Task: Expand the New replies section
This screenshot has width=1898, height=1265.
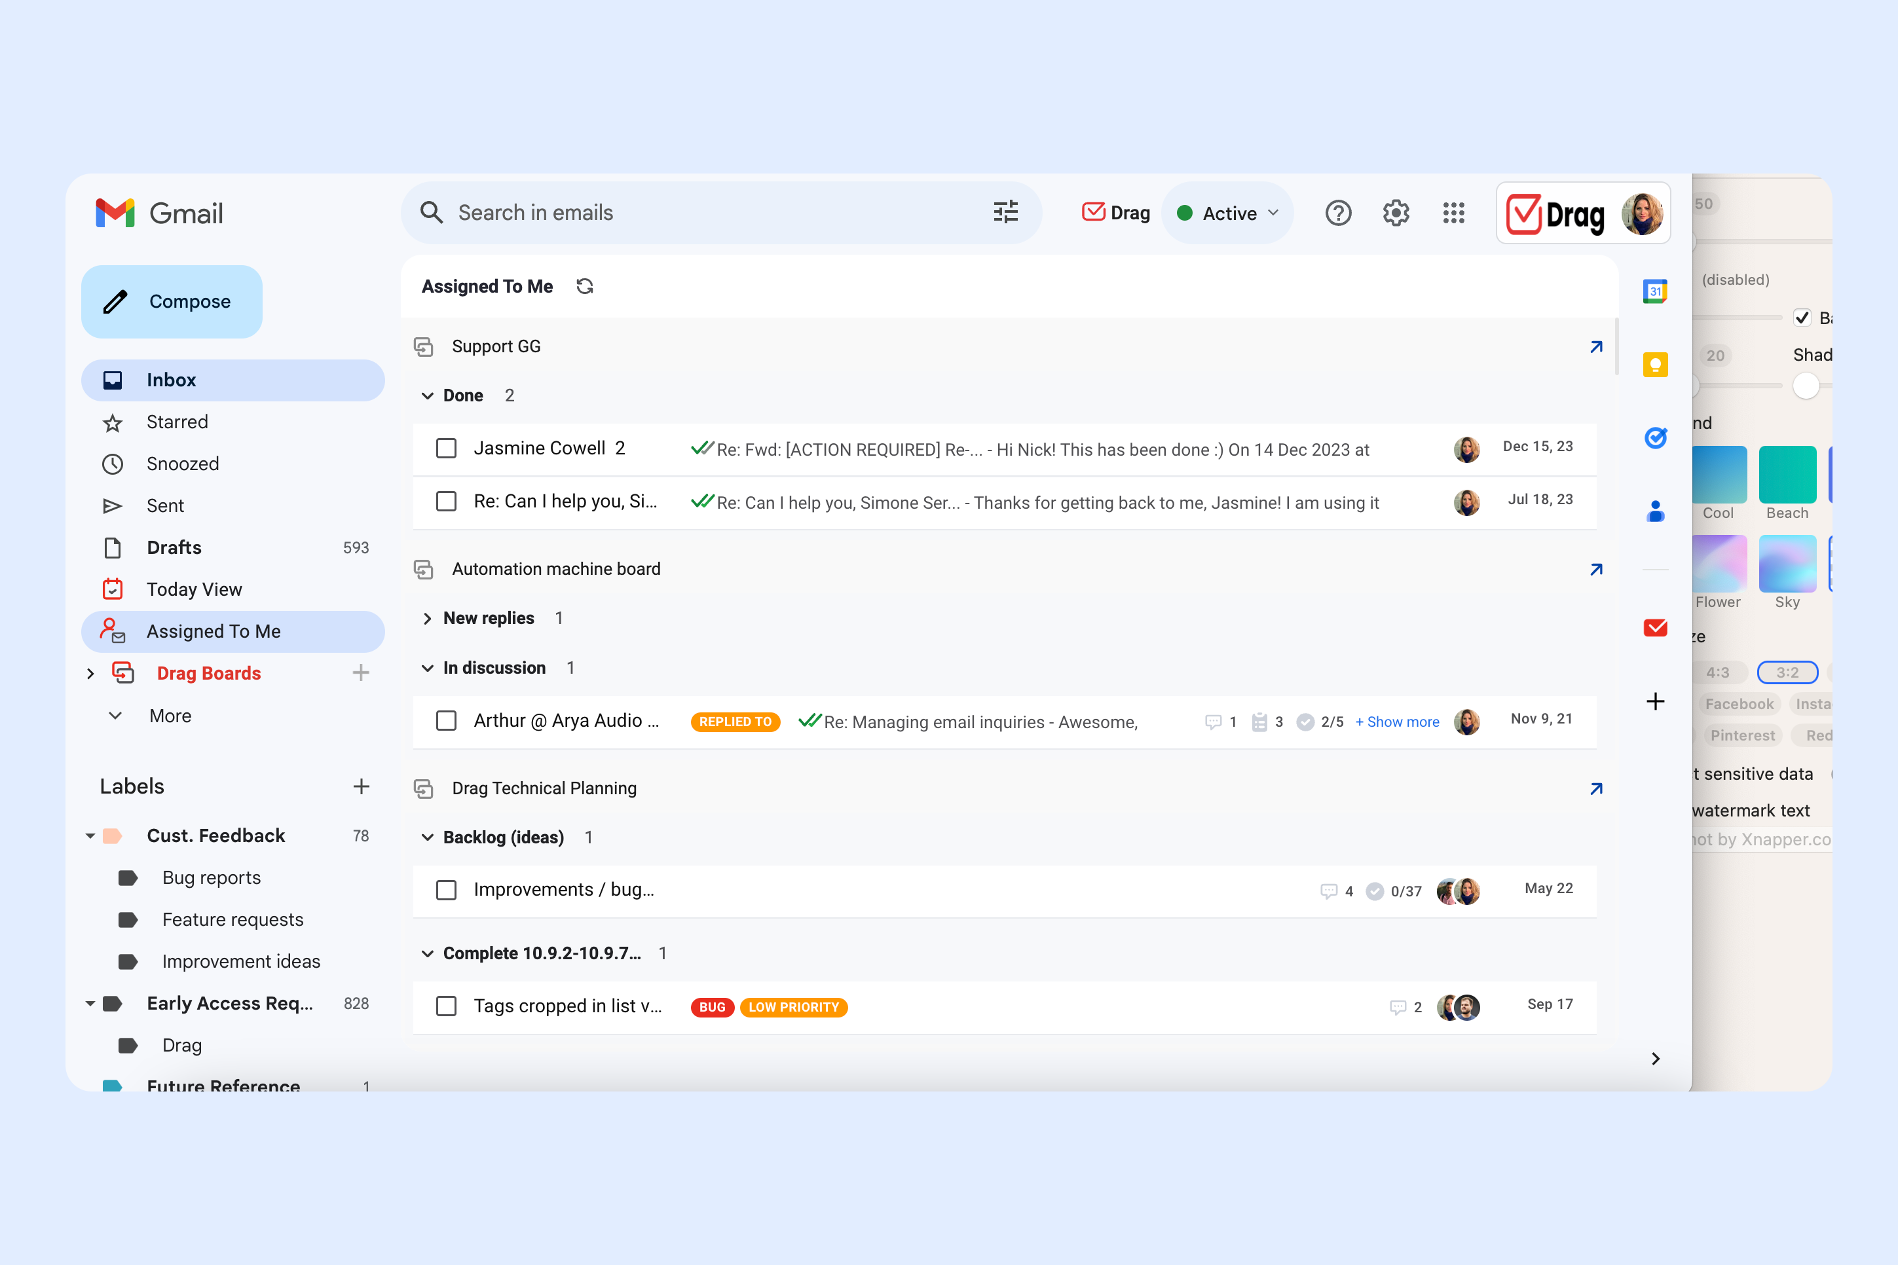Action: tap(428, 619)
